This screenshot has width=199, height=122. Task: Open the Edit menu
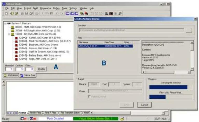click(x=13, y=8)
